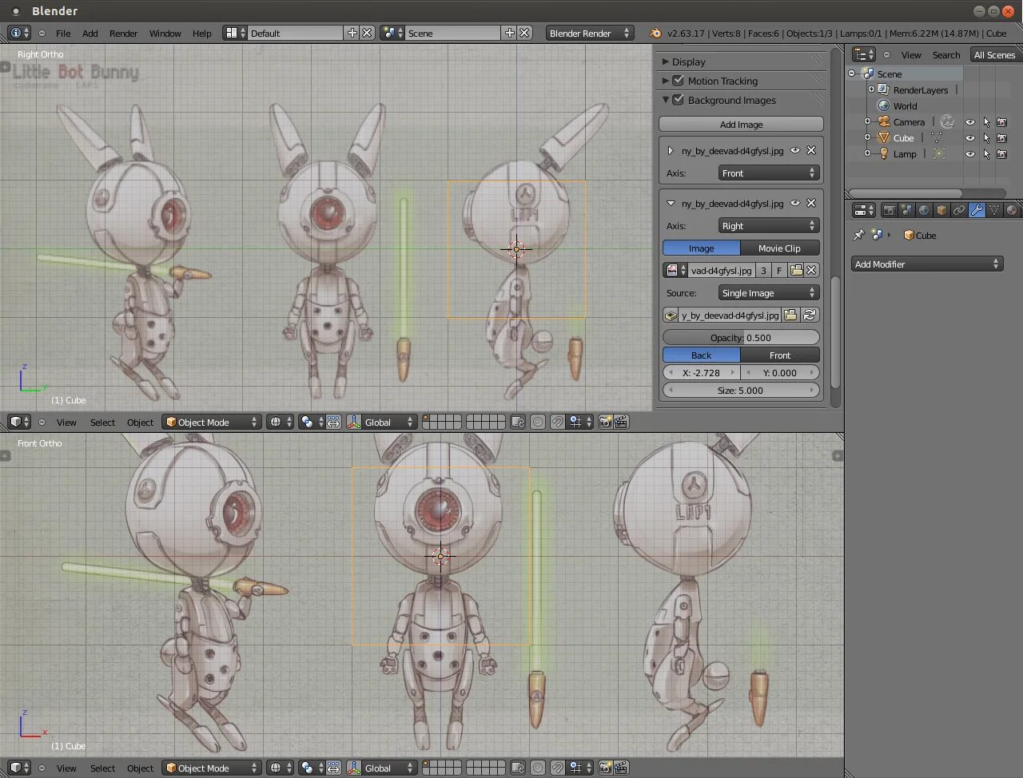Open the File menu

63,33
